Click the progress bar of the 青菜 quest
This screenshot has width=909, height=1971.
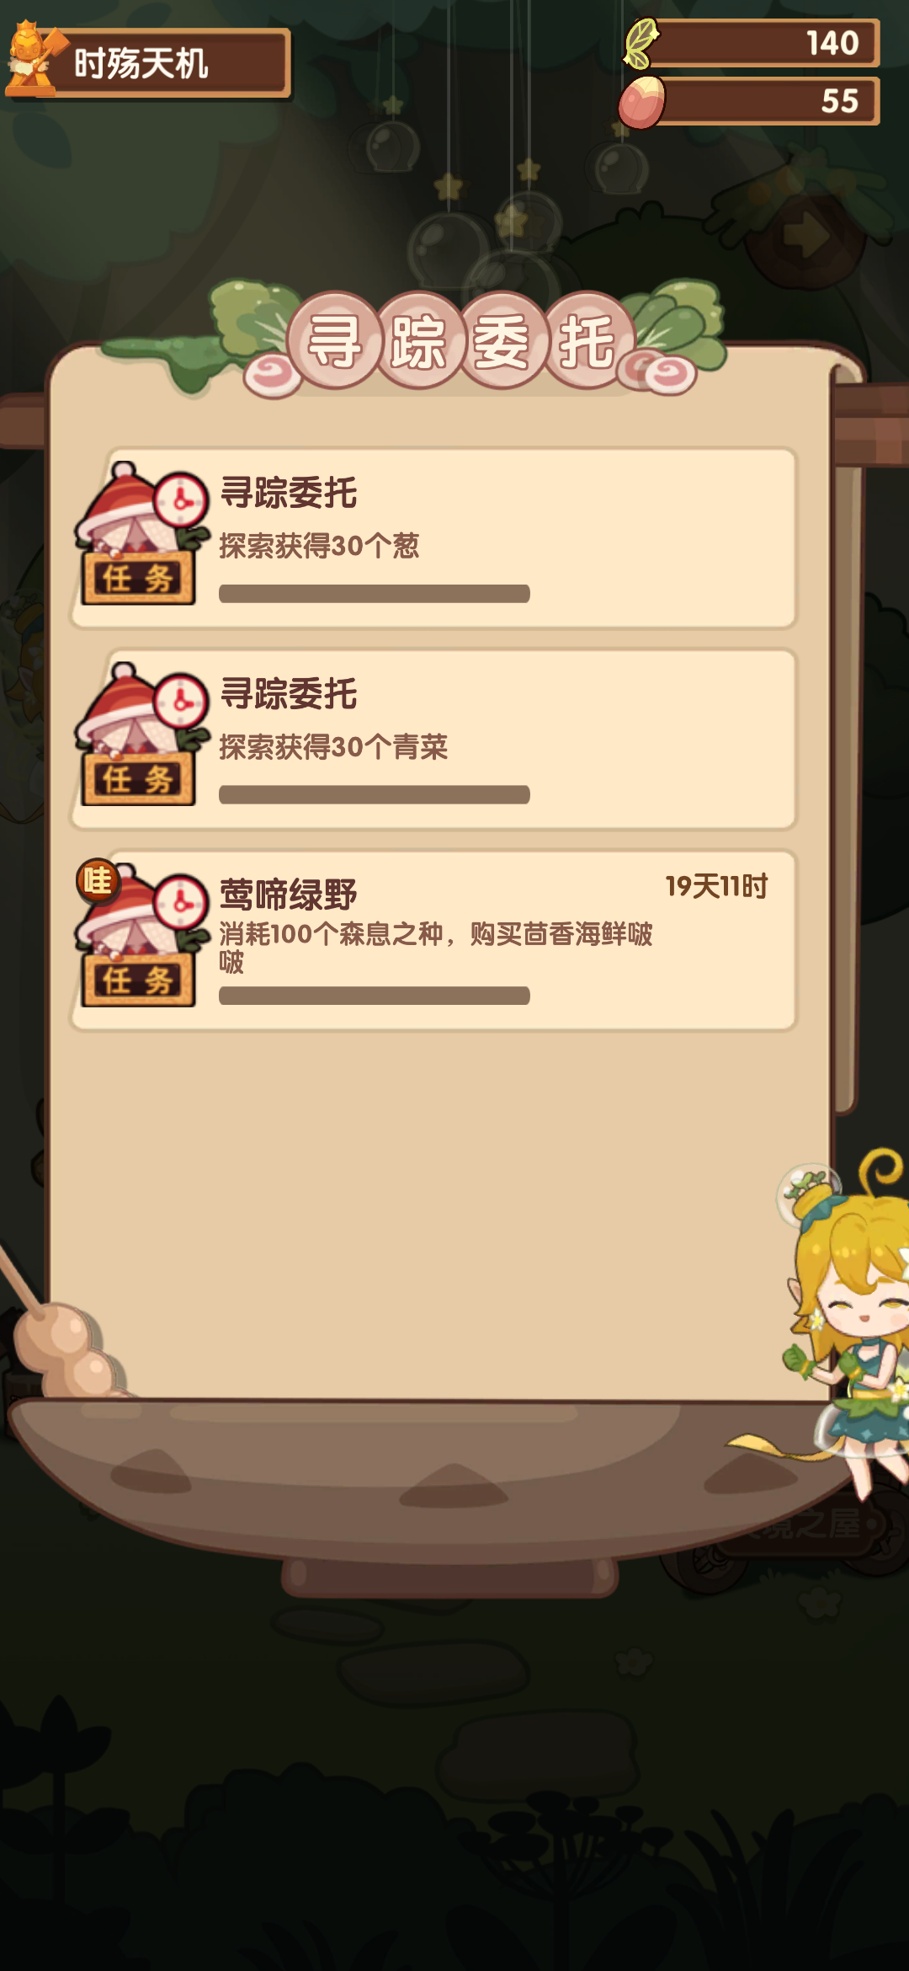tap(375, 794)
